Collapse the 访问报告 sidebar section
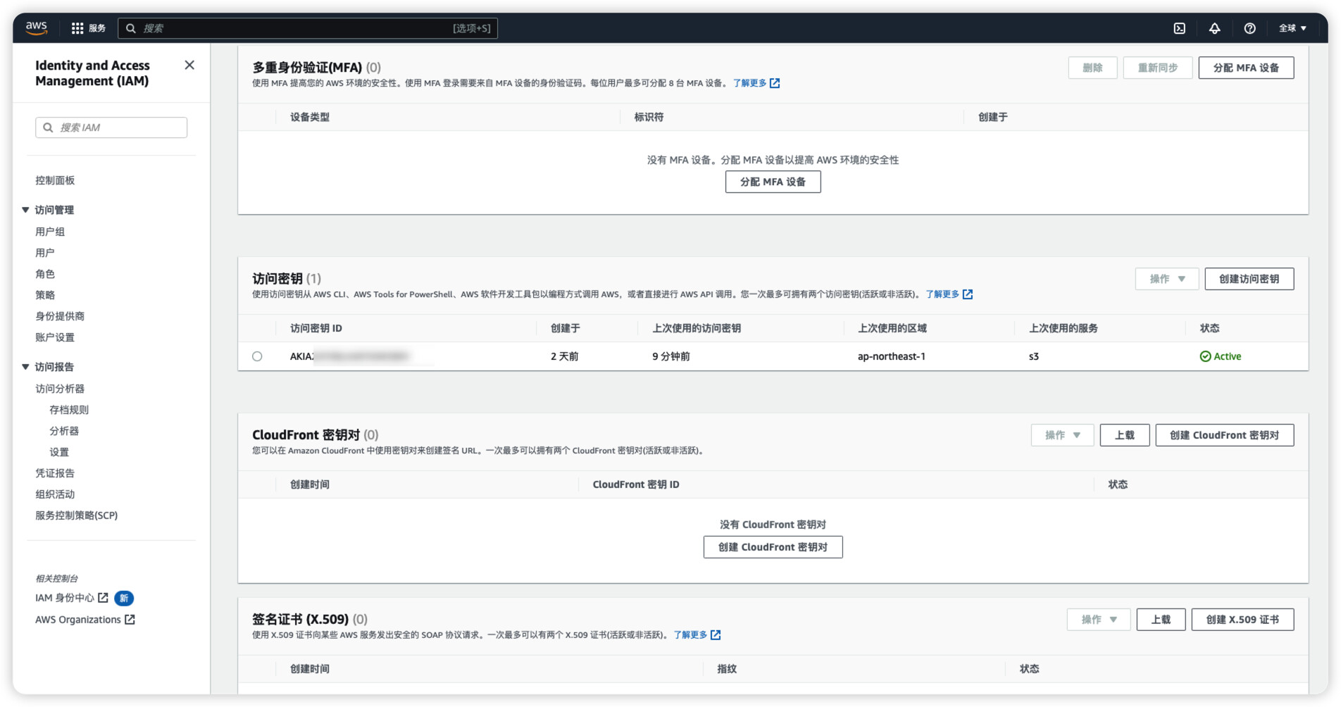 [x=25, y=367]
